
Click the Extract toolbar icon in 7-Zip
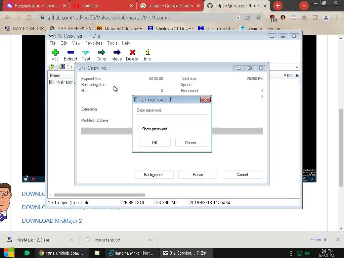[71, 55]
